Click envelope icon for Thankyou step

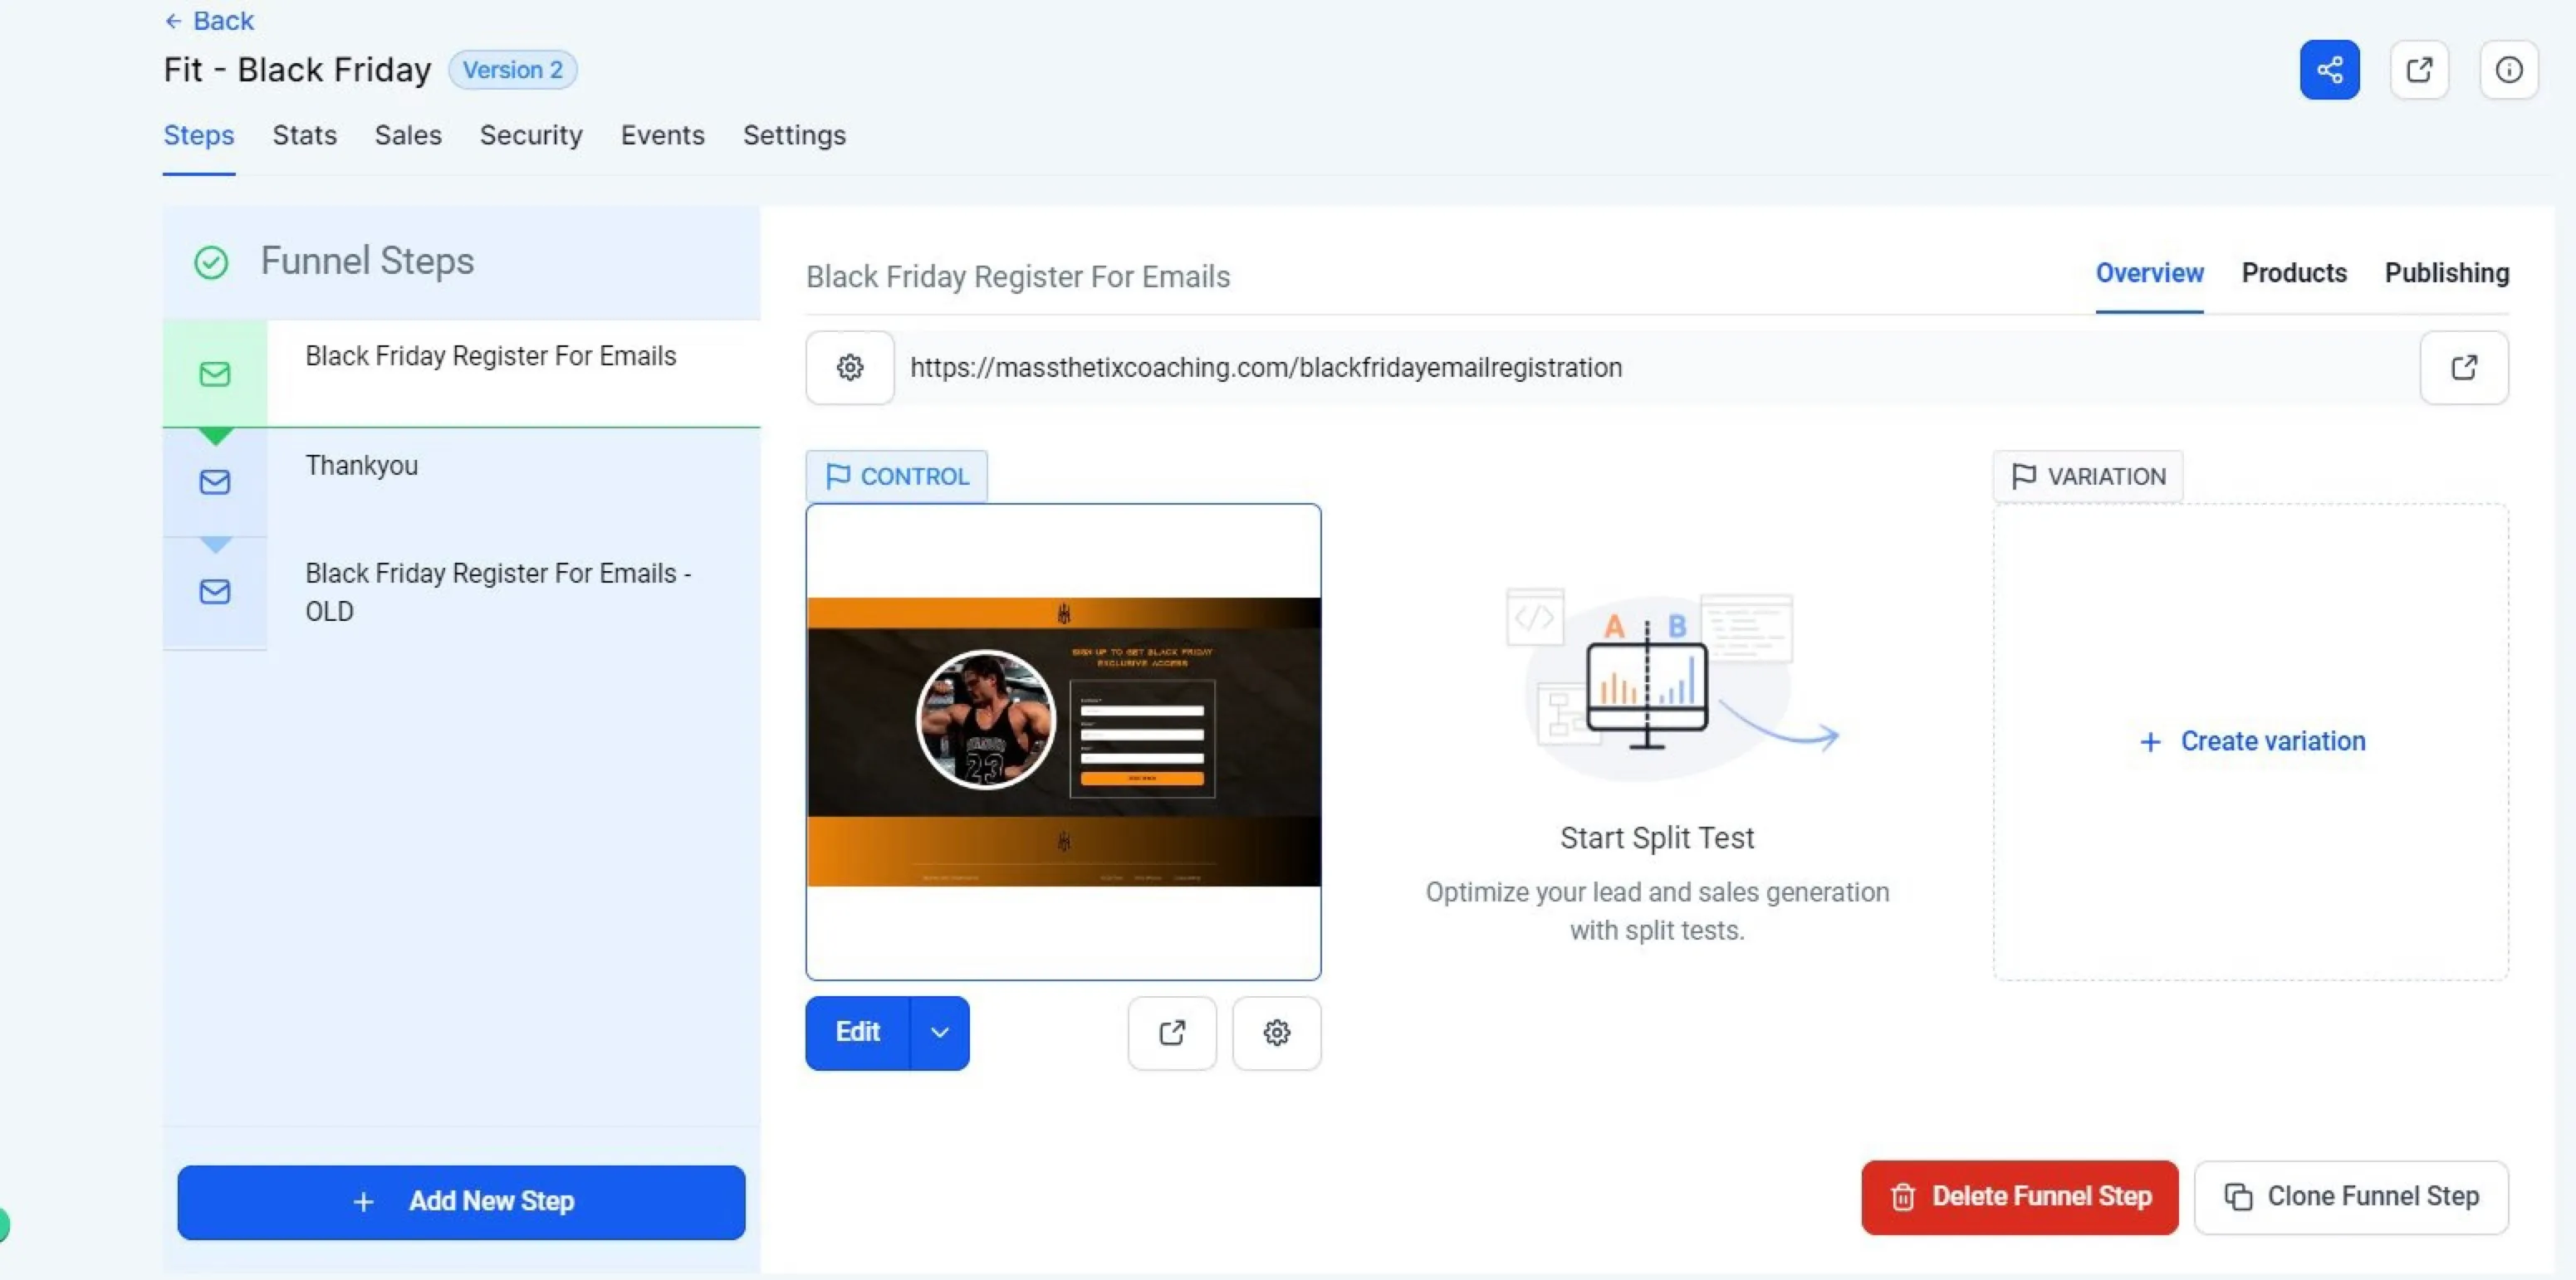point(214,482)
